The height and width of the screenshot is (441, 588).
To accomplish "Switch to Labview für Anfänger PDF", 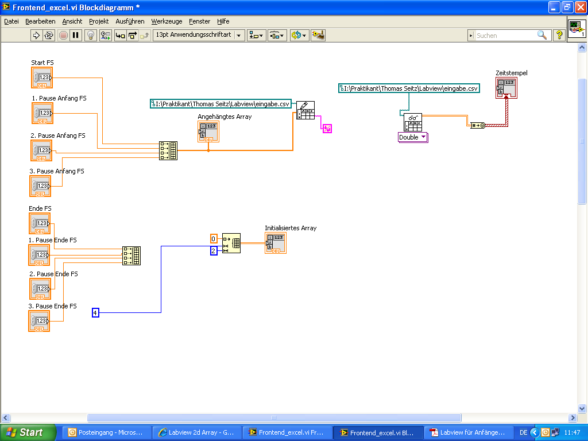I will [469, 432].
